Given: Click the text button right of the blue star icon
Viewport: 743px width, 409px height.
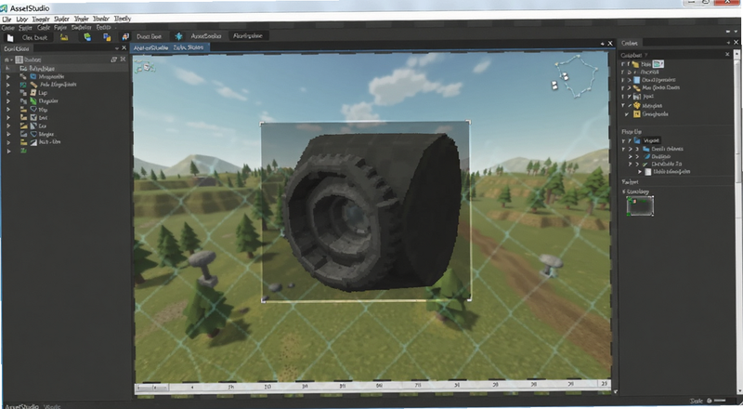Looking at the screenshot, I should [x=206, y=36].
